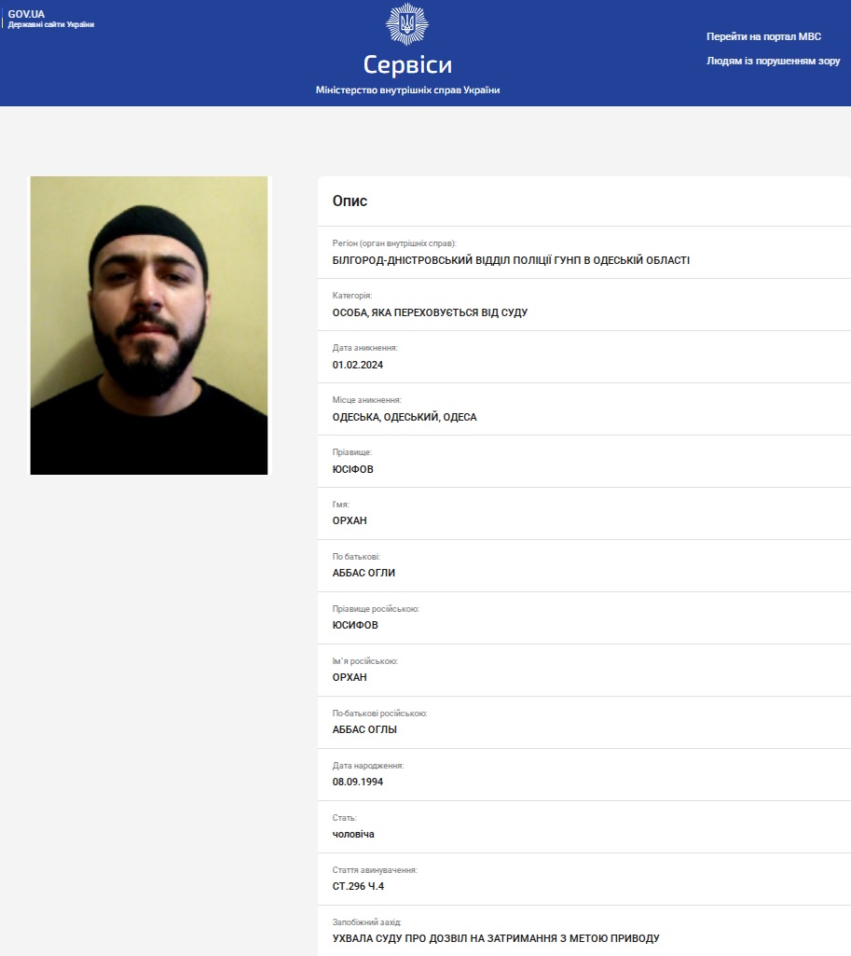This screenshot has height=956, width=851.
Task: Select the disappearance date 01.02.2024
Action: [x=358, y=366]
